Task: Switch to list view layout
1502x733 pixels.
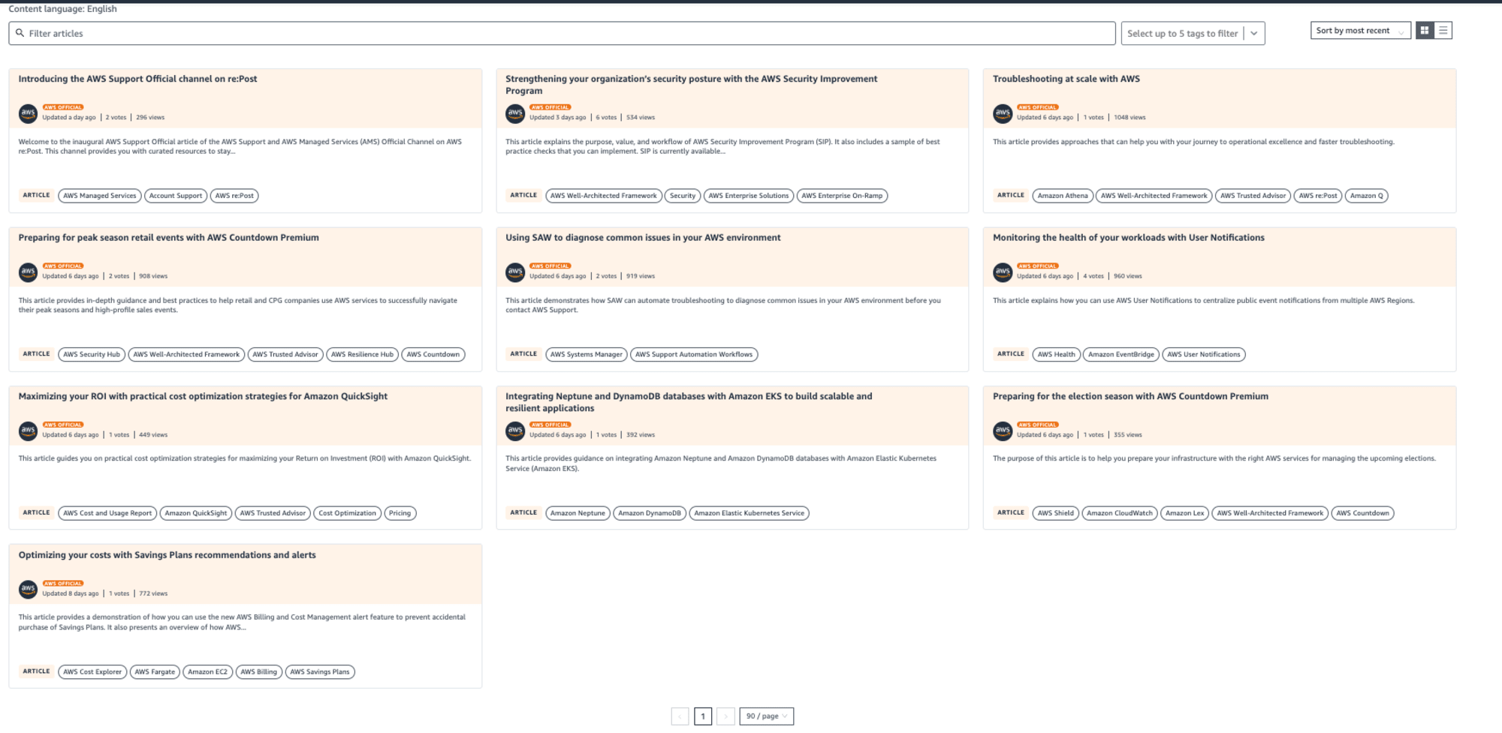Action: click(x=1443, y=31)
